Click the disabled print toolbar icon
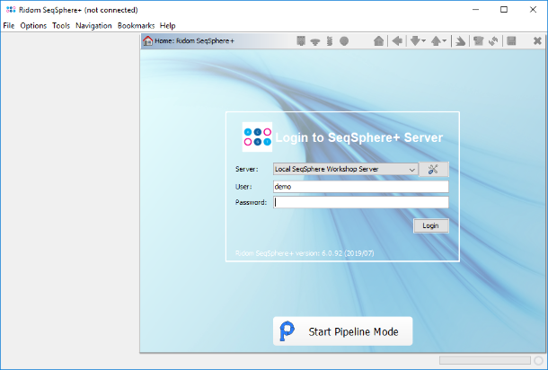Screen dimensions: 548x370 [x=478, y=41]
